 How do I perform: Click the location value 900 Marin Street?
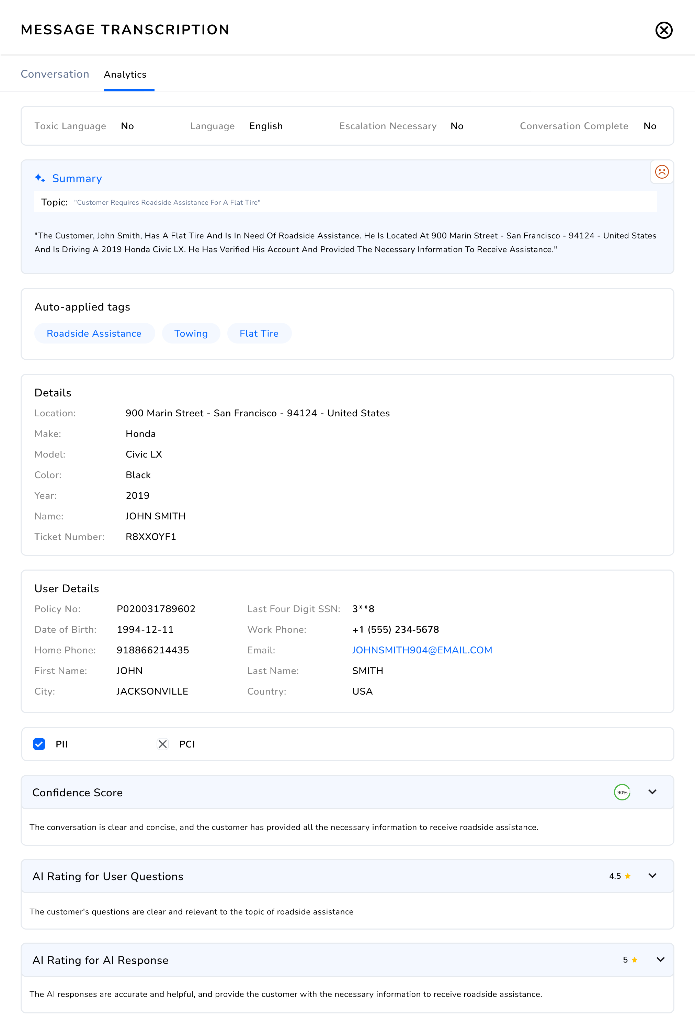click(258, 413)
